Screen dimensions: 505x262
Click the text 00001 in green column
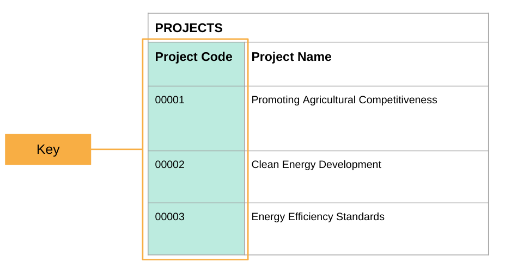click(x=170, y=100)
